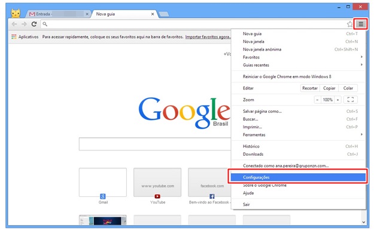Image resolution: width=374 pixels, height=231 pixels.
Task: Switch to the Entrada Gmail tab
Action: click(x=59, y=14)
